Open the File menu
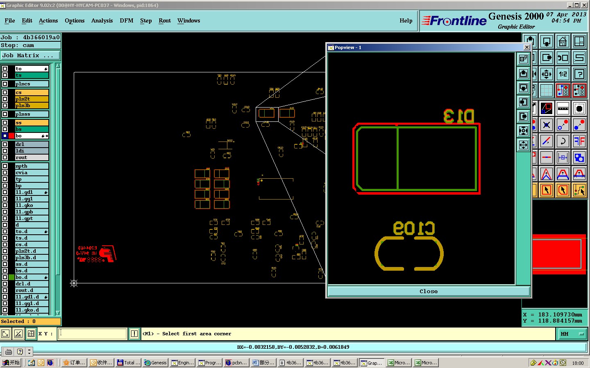This screenshot has width=590, height=368. pos(10,20)
